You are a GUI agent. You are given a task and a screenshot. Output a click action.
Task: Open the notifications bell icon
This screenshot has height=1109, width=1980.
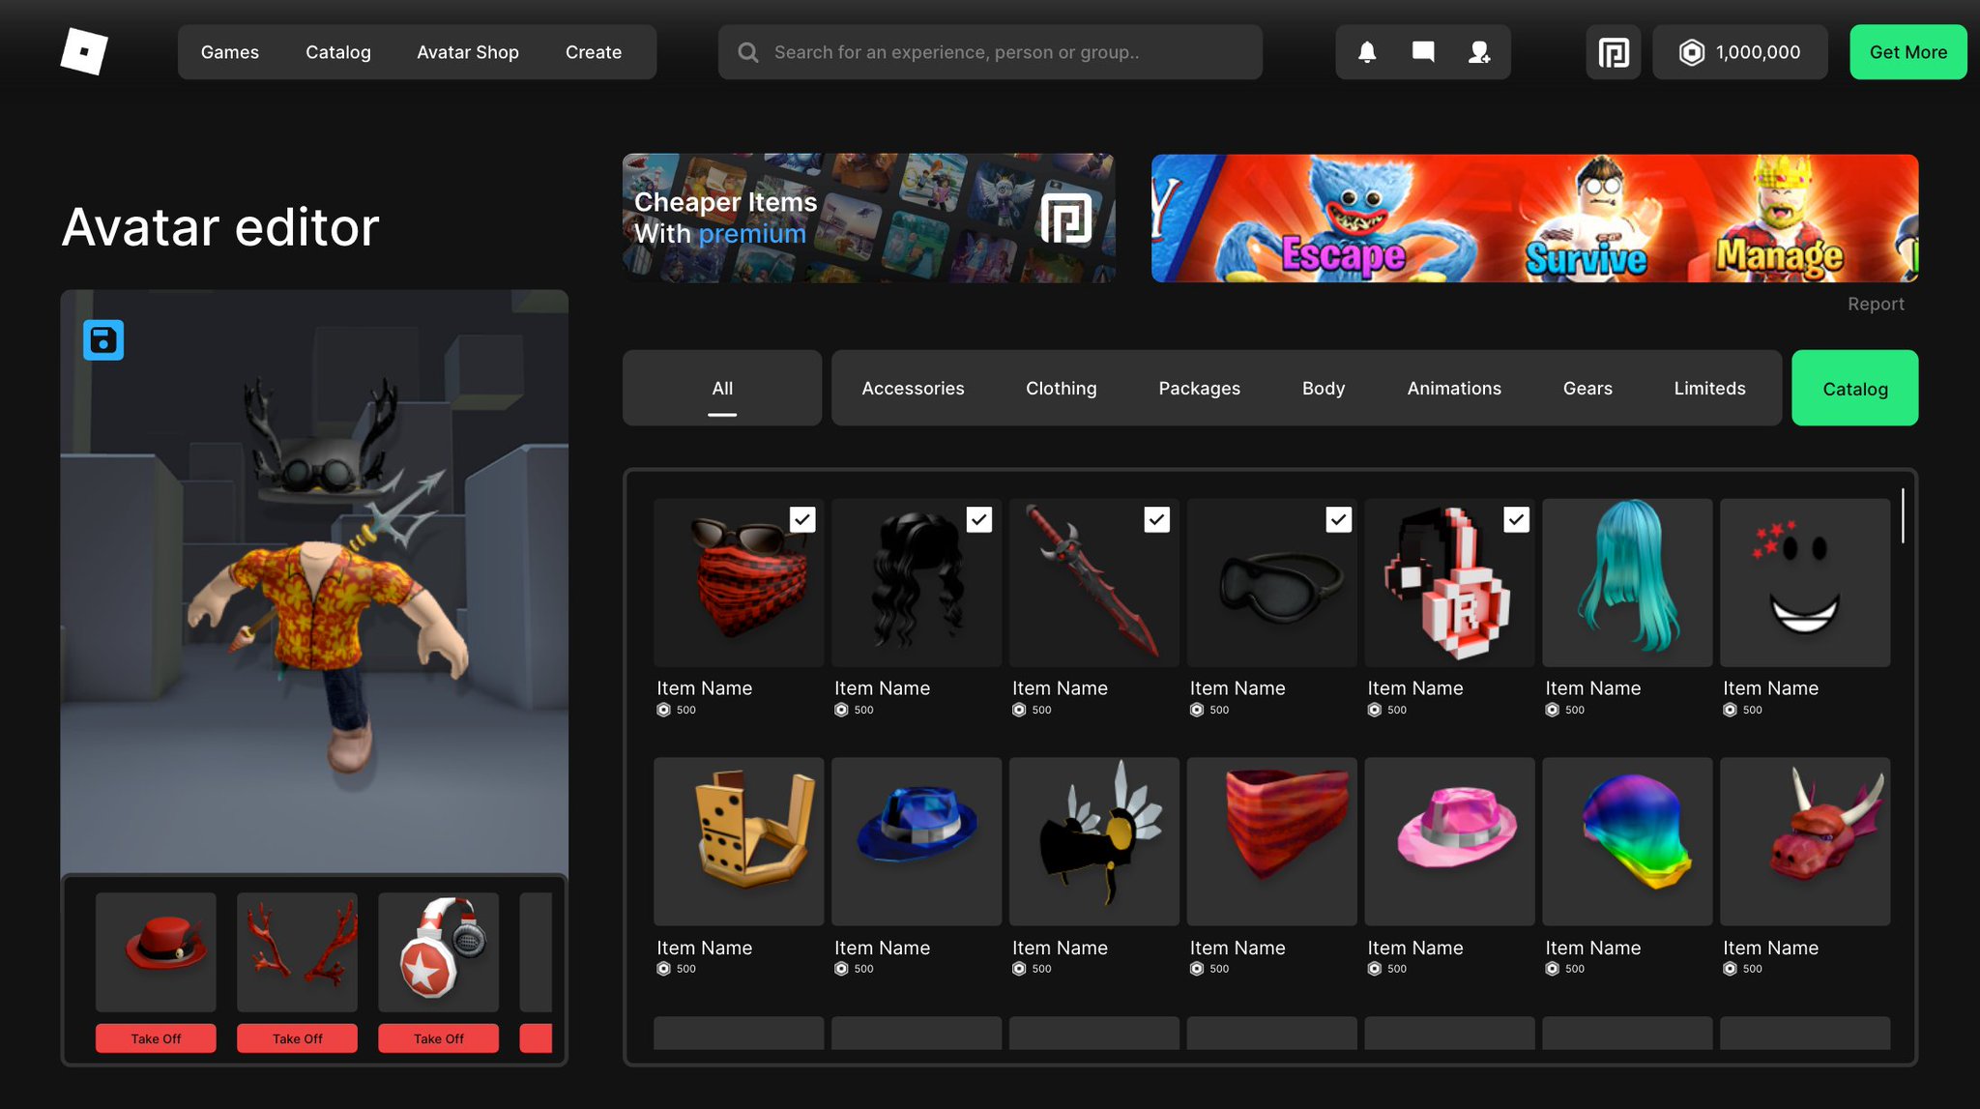click(x=1367, y=52)
